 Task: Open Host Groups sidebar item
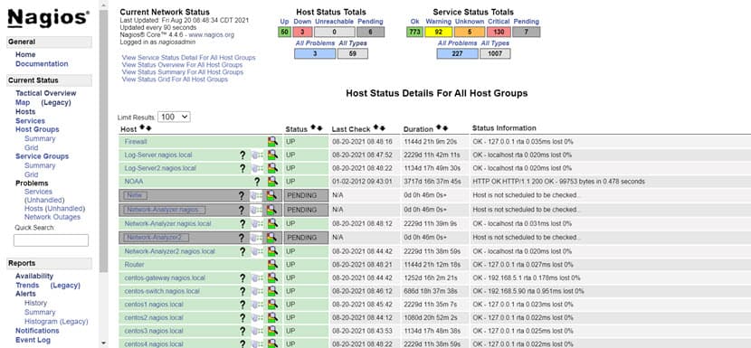pyautogui.click(x=37, y=129)
